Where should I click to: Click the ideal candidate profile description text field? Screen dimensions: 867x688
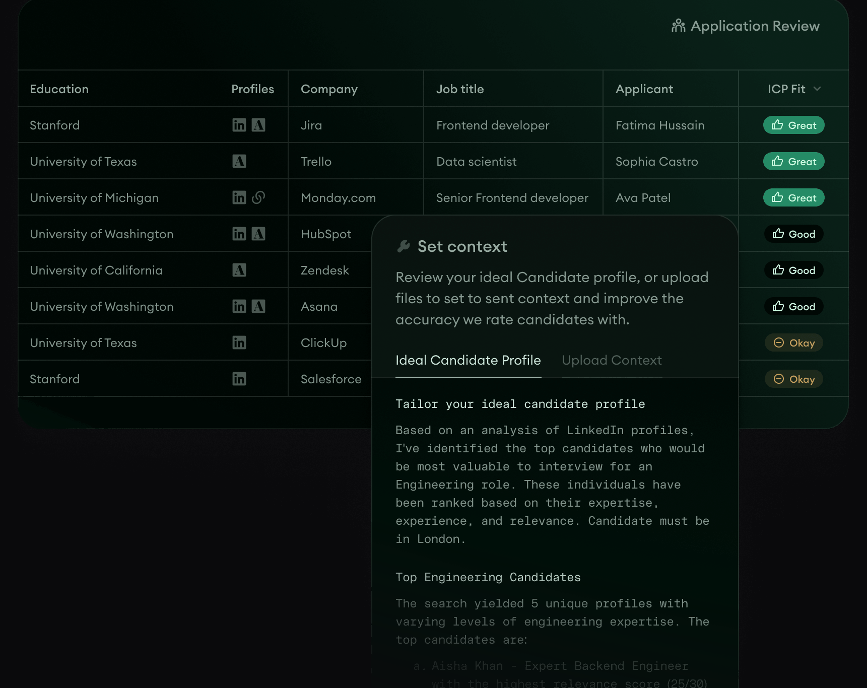click(552, 485)
